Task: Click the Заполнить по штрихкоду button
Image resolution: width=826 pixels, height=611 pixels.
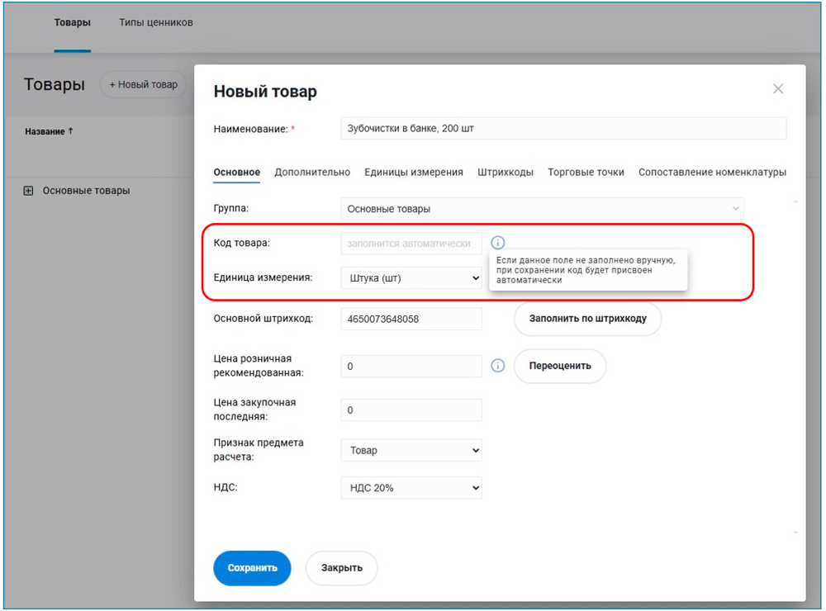Action: point(587,319)
